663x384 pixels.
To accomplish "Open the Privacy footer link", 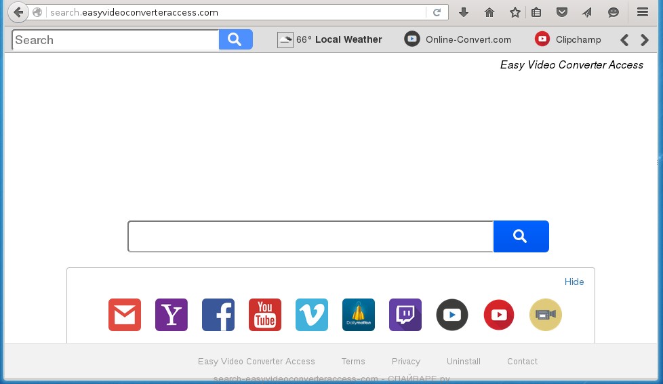I will (406, 361).
